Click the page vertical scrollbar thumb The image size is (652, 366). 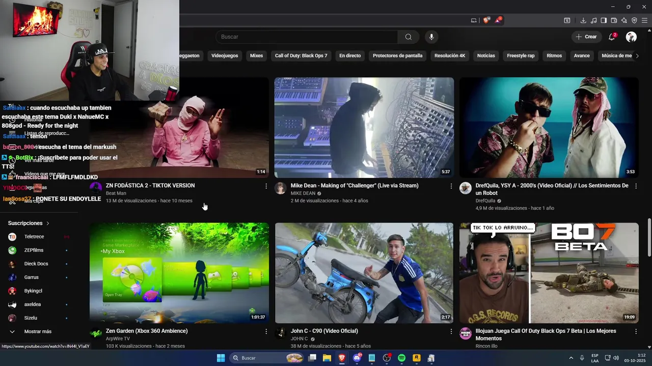pos(649,238)
